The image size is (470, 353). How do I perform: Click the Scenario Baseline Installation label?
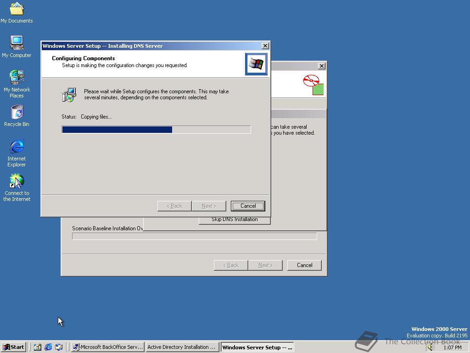coord(107,228)
